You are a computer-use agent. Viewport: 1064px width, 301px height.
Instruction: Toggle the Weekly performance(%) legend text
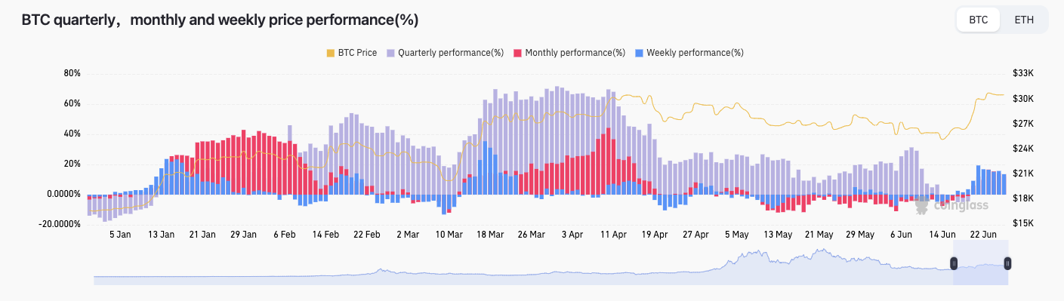[x=695, y=53]
